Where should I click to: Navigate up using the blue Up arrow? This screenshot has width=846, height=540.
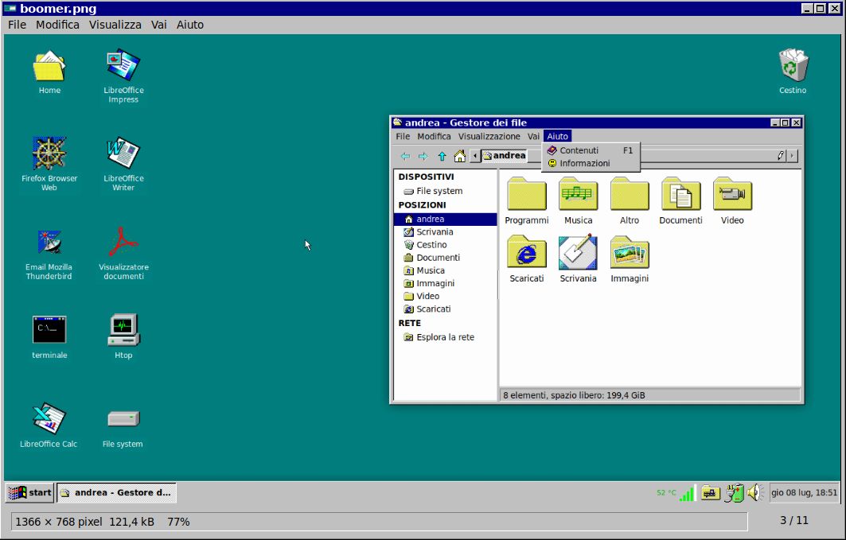[x=442, y=156]
